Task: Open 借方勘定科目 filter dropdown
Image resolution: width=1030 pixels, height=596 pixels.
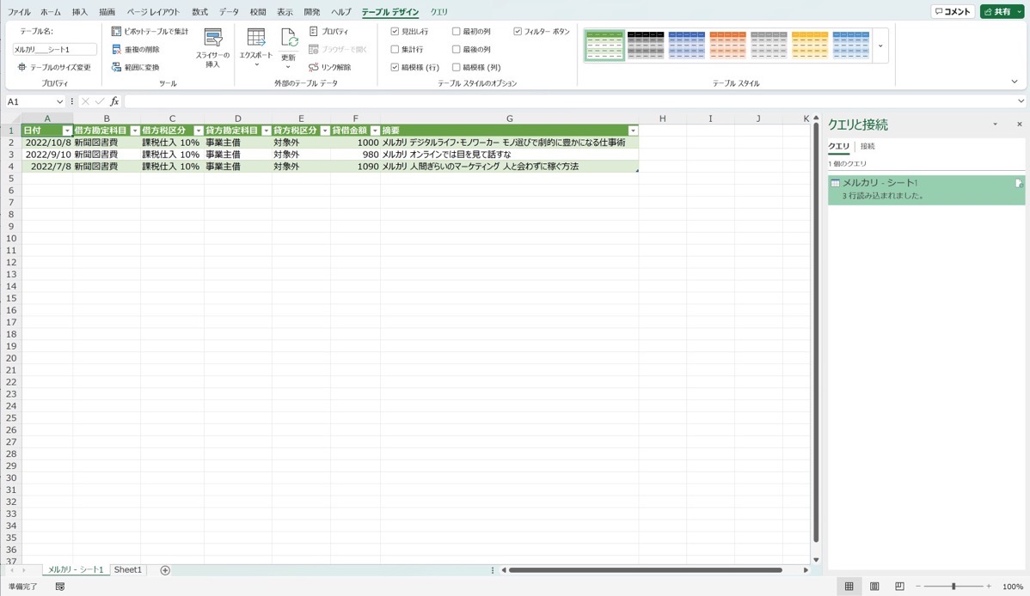Action: click(x=135, y=131)
